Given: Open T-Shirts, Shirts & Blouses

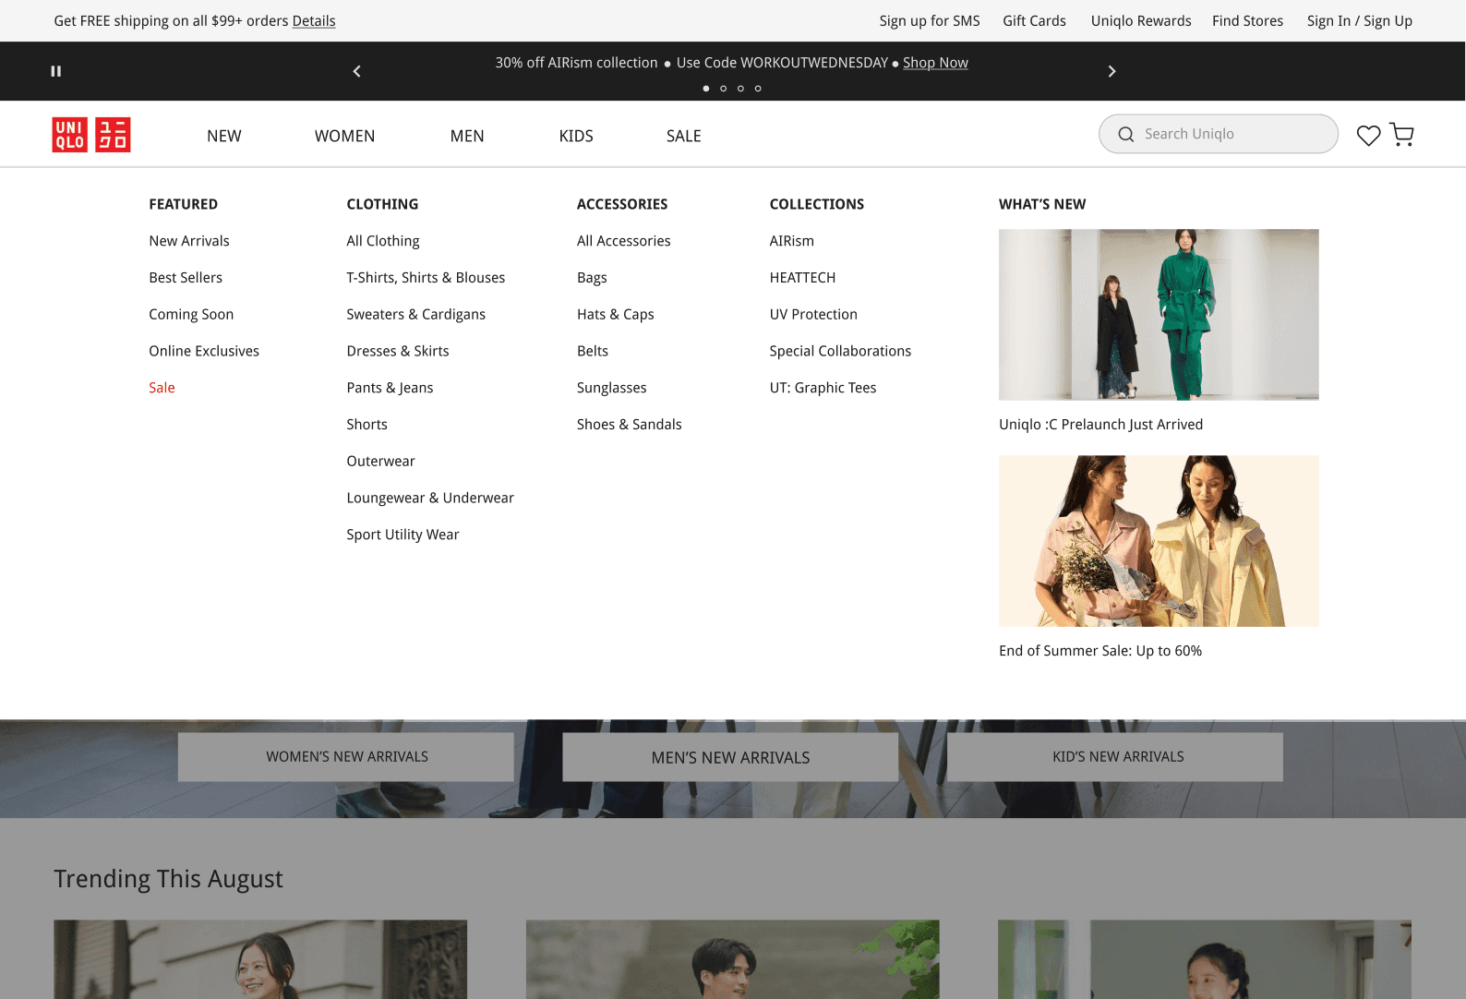Looking at the screenshot, I should click(x=426, y=278).
